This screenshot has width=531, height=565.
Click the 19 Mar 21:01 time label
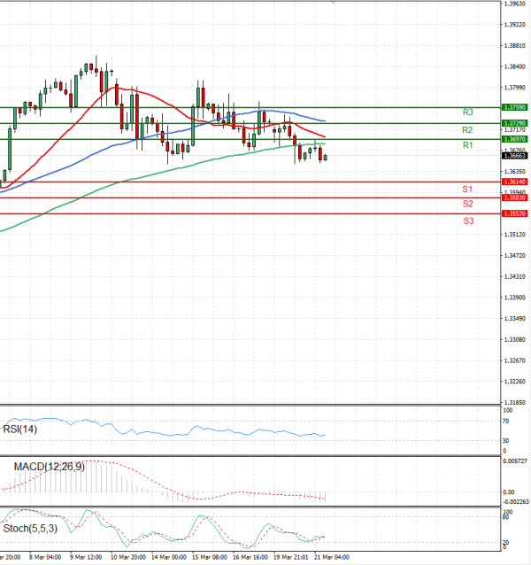(x=291, y=557)
